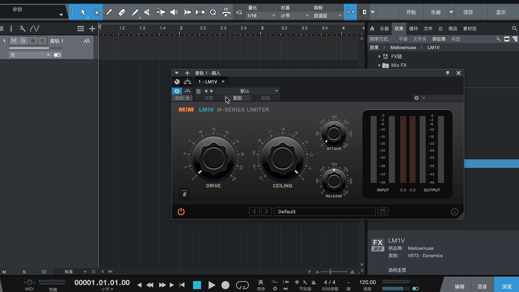This screenshot has width=519, height=292.
Task: Switch to the 乐器 browser tab
Action: coord(384,29)
